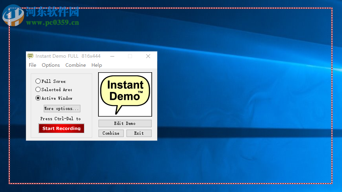Select the Active Window radio option

[x=54, y=98]
